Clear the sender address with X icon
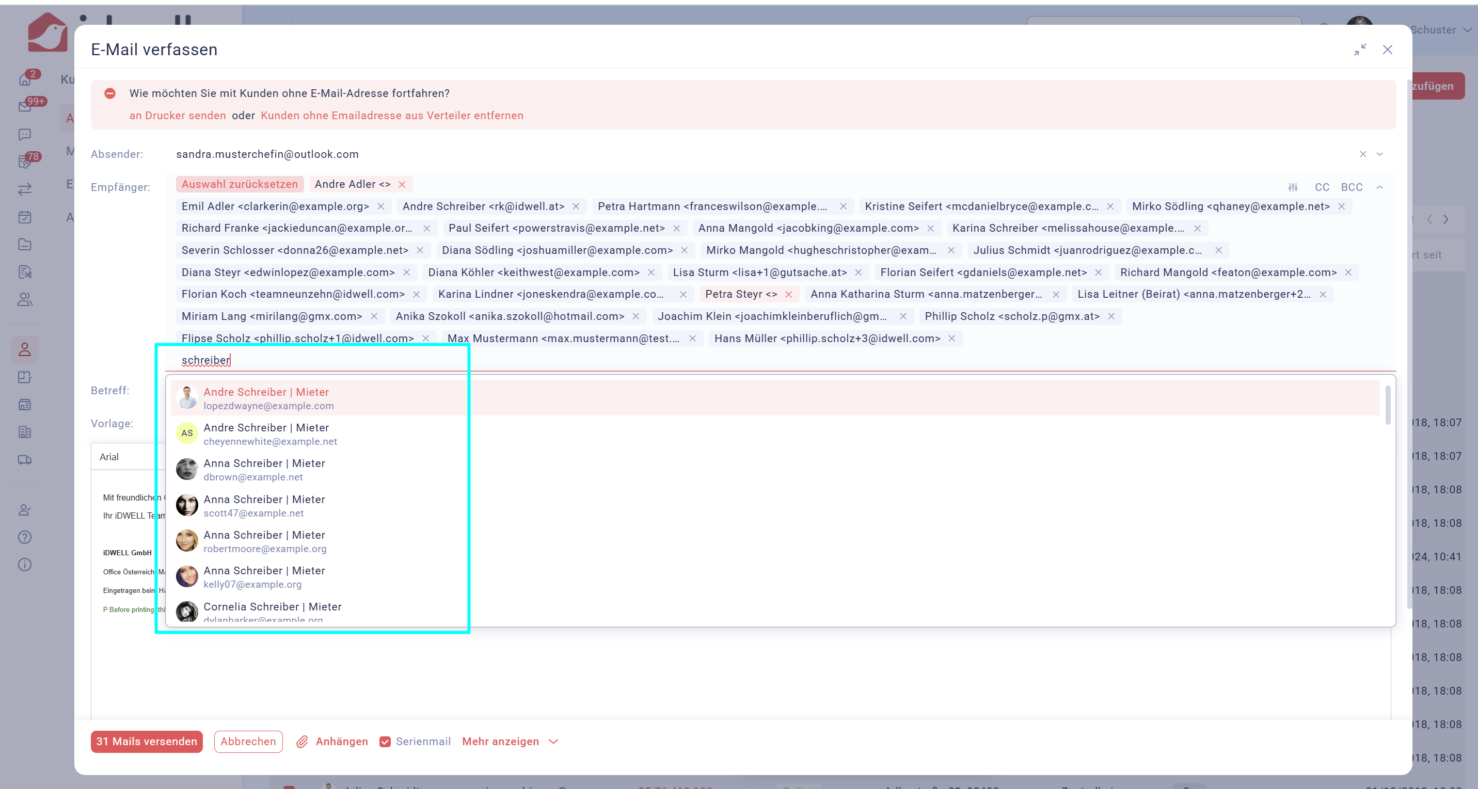The height and width of the screenshot is (789, 1478). [x=1363, y=154]
